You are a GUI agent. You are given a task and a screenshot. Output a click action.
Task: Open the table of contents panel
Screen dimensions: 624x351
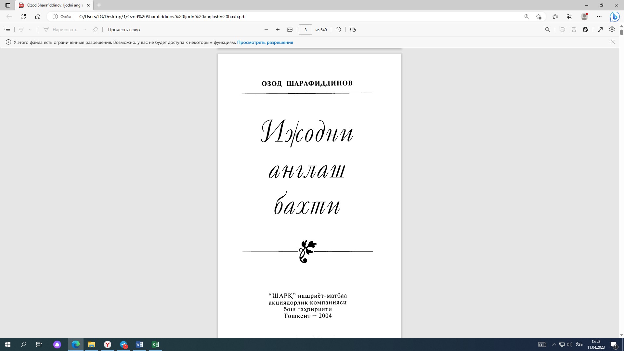(x=7, y=30)
